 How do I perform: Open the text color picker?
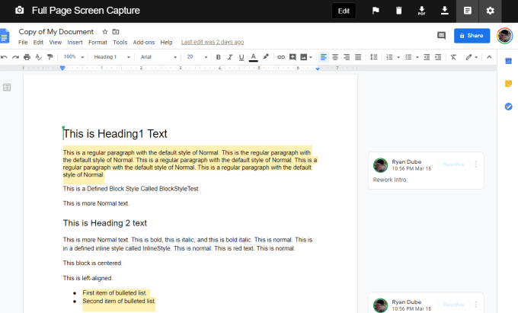point(253,57)
